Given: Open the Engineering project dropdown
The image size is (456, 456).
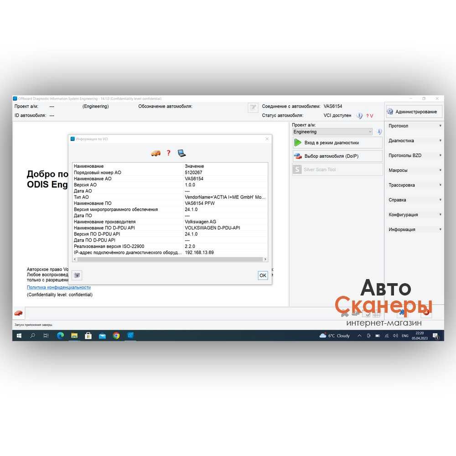Looking at the screenshot, I should (x=332, y=132).
